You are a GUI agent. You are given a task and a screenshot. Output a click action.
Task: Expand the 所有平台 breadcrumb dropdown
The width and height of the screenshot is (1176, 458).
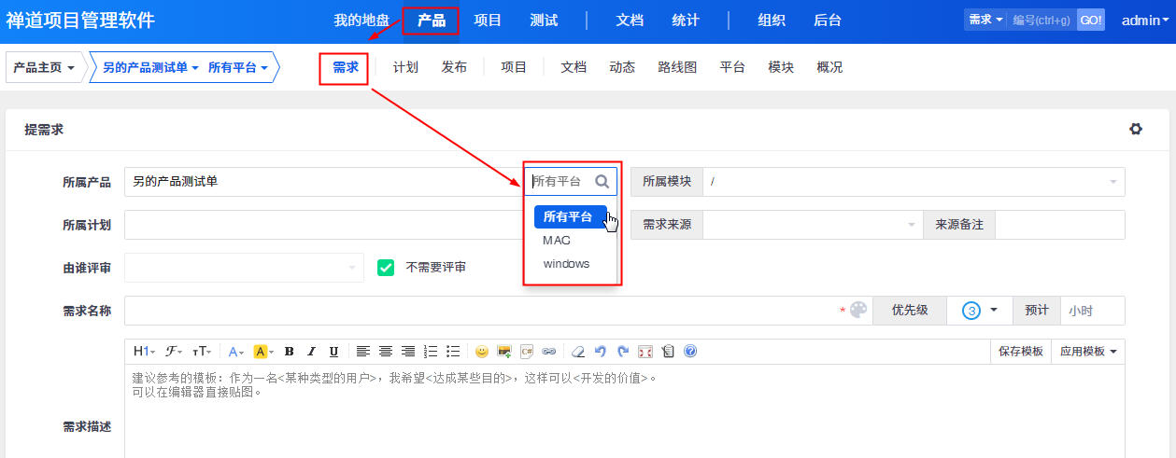(238, 68)
